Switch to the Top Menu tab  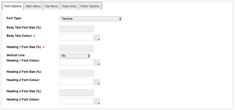[51, 6]
